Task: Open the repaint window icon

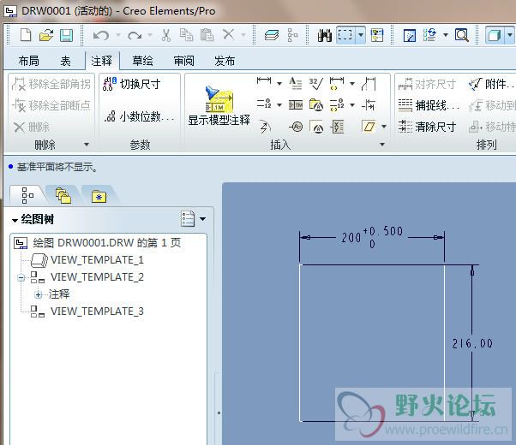Action: 410,35
